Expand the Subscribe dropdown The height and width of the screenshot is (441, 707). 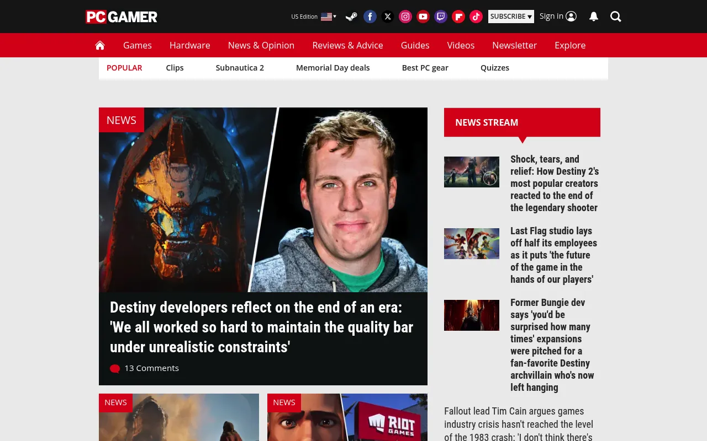click(x=511, y=17)
